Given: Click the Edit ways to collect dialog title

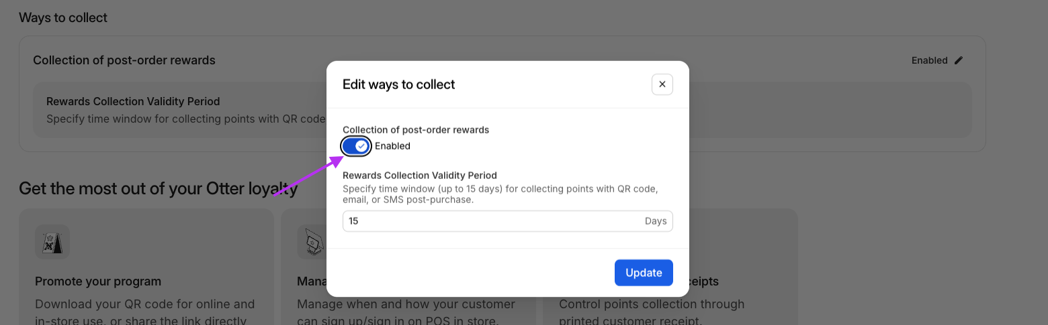Looking at the screenshot, I should click(x=399, y=84).
